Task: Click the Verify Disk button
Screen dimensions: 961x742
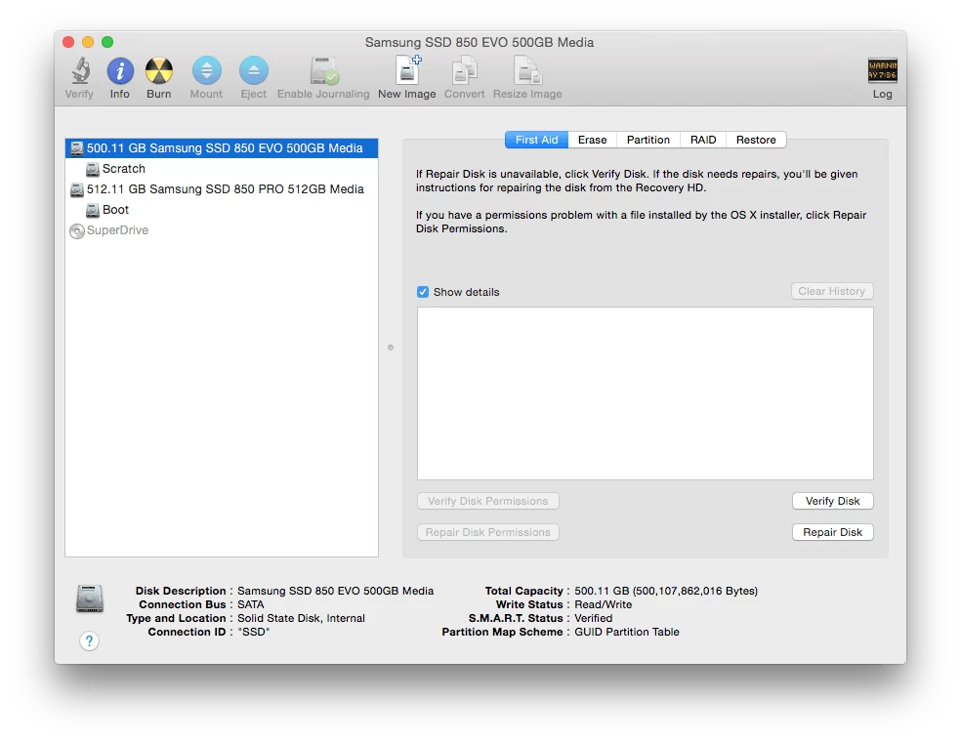Action: (x=832, y=501)
